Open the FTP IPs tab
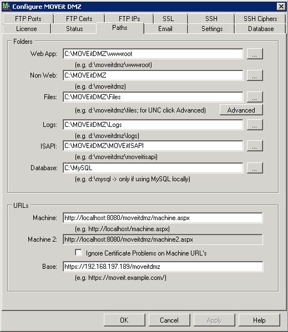Viewport: 288px width, 332px height. tap(129, 19)
